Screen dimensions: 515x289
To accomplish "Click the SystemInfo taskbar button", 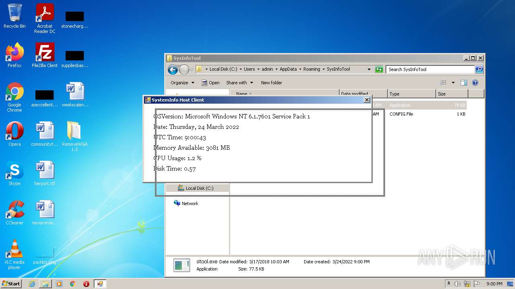I will click(x=100, y=284).
